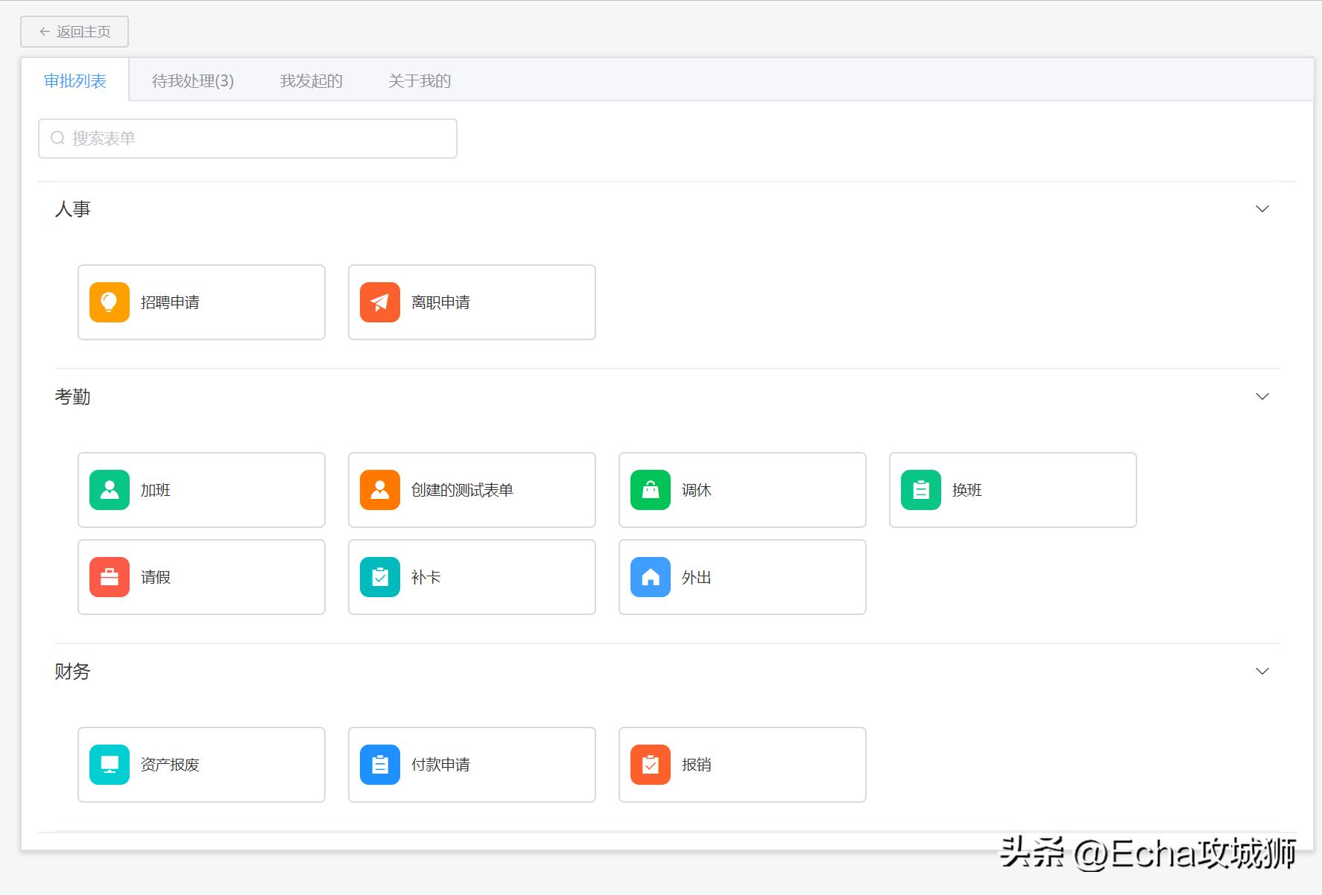Viewport: 1322px width, 895px height.
Task: Open the 外出 outing application
Action: 741,576
